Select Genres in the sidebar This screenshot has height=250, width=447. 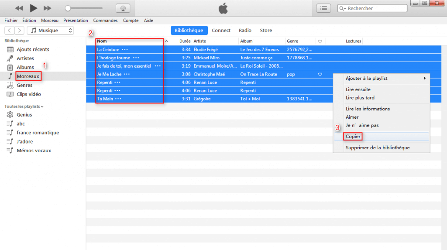pyautogui.click(x=24, y=85)
